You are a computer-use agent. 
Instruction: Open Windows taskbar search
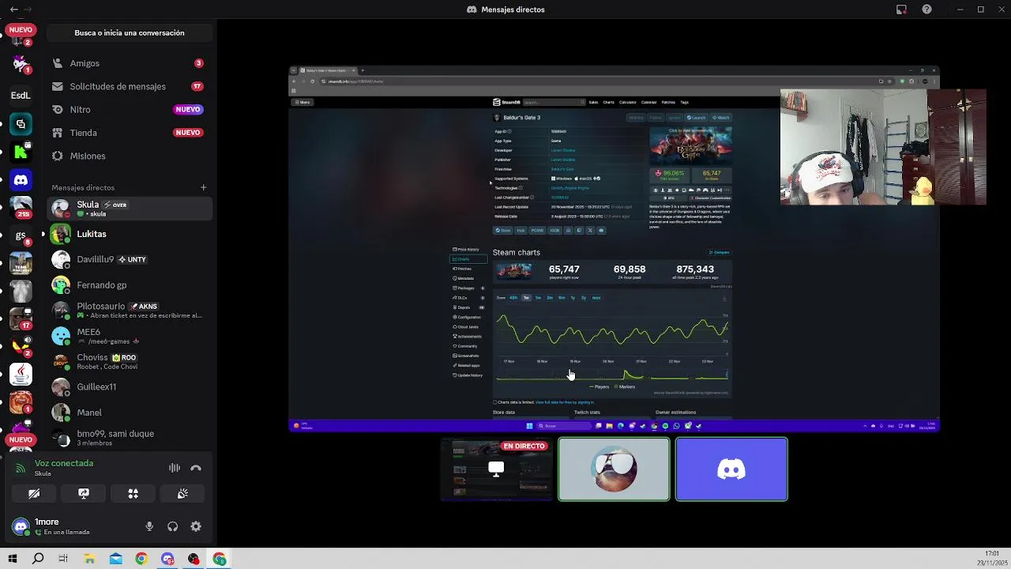(38, 559)
